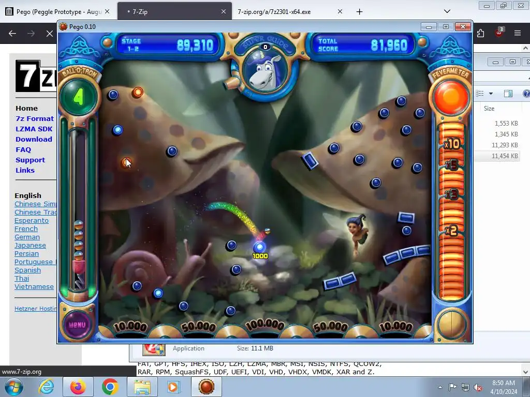Click the 7-Zip logo image
Screen dimensions: 530x397
36,76
